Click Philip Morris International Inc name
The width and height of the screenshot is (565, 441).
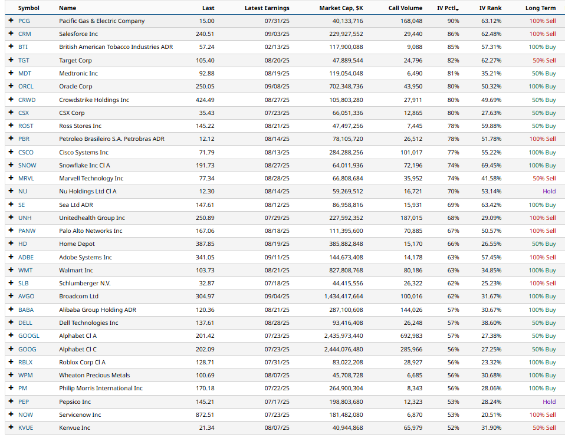coord(101,389)
